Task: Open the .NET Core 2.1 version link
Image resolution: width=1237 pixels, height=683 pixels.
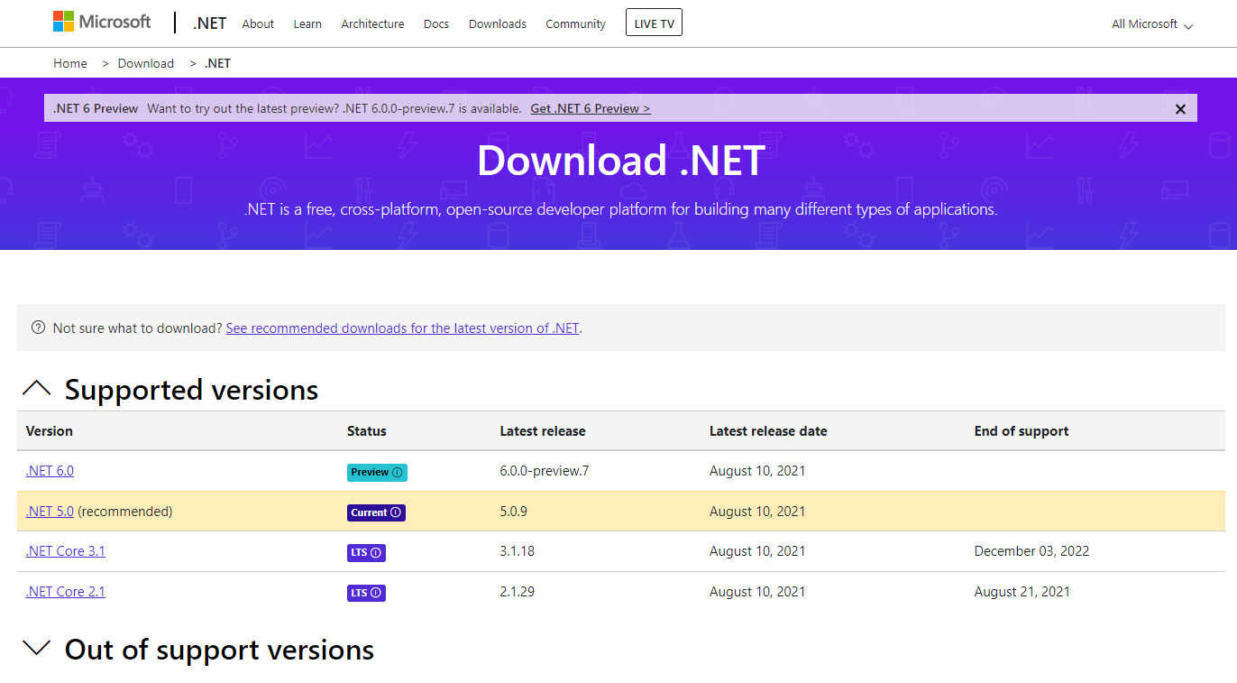Action: (x=66, y=592)
